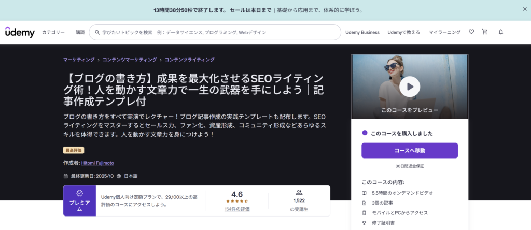This screenshot has height=230, width=531.
Task: Click the articles document icon
Action: point(365,203)
